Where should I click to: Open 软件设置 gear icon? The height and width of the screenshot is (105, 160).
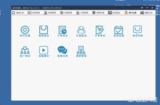25,30
